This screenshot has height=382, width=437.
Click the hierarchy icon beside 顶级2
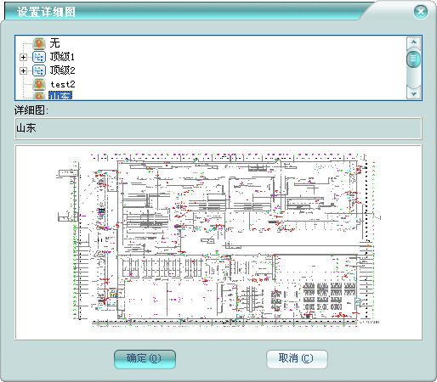(x=39, y=70)
